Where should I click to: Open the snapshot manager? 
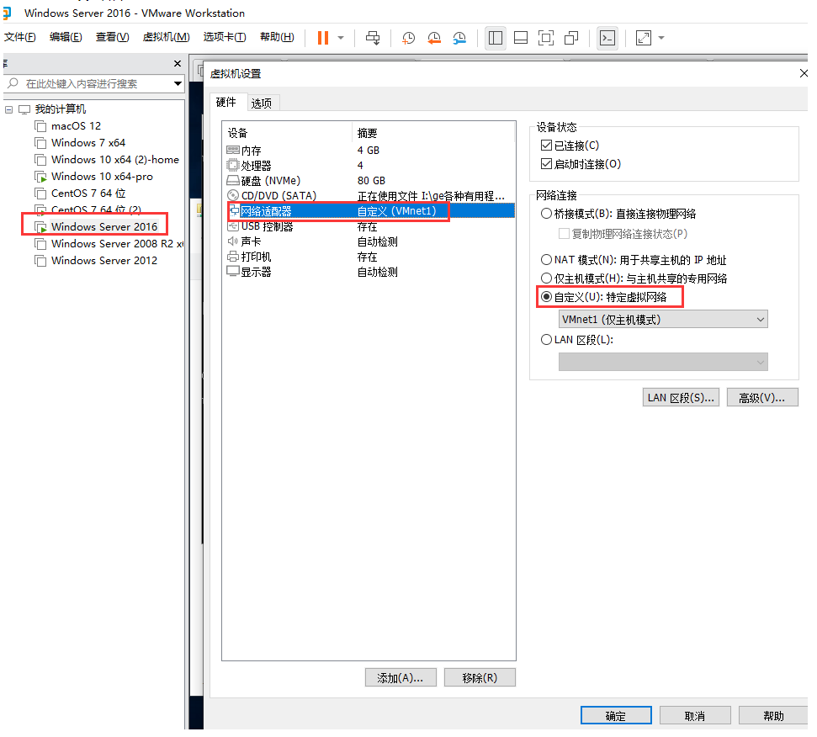click(459, 38)
